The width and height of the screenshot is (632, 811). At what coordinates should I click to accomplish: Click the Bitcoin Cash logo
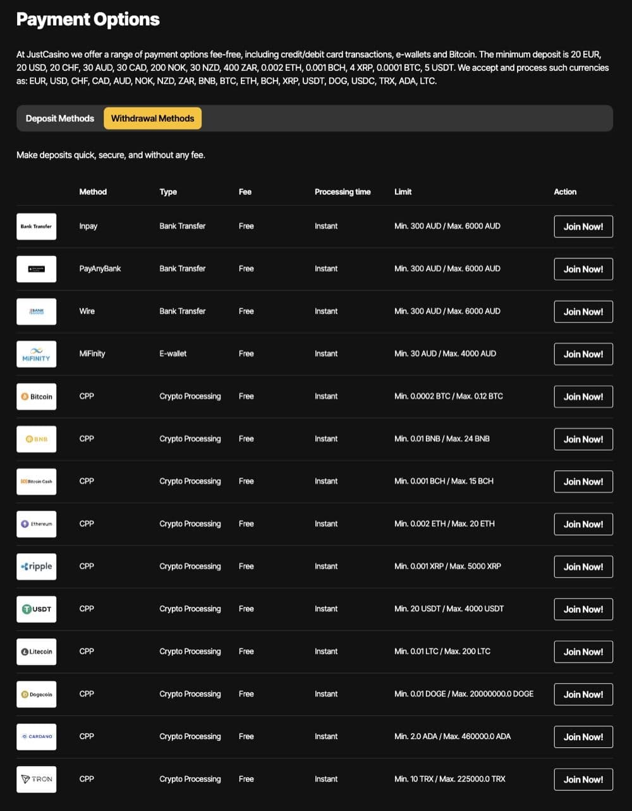(x=36, y=482)
